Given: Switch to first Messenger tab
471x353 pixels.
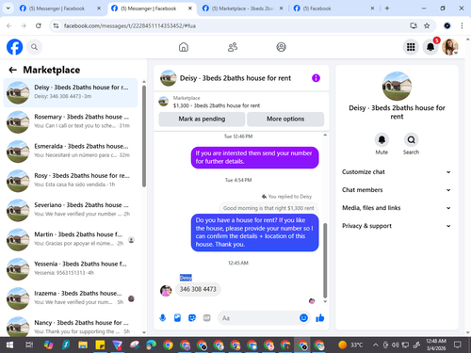Looking at the screenshot, I should [59, 8].
